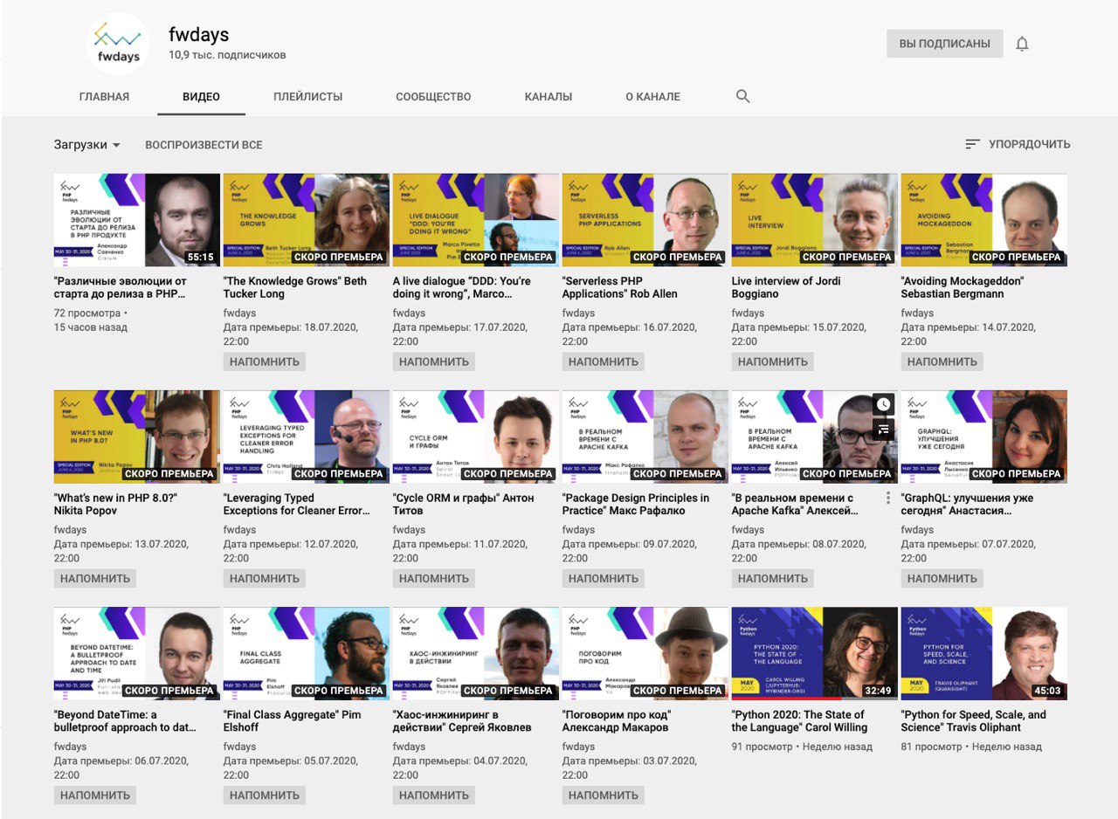Click the fwdays channel avatar logo
The width and height of the screenshot is (1118, 819).
tap(118, 44)
